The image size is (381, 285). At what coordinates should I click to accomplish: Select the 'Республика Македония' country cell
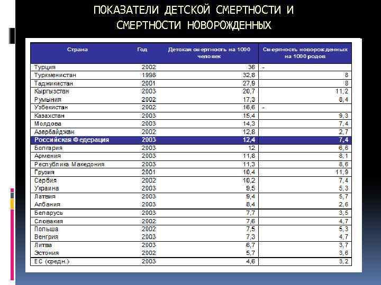pos(69,164)
